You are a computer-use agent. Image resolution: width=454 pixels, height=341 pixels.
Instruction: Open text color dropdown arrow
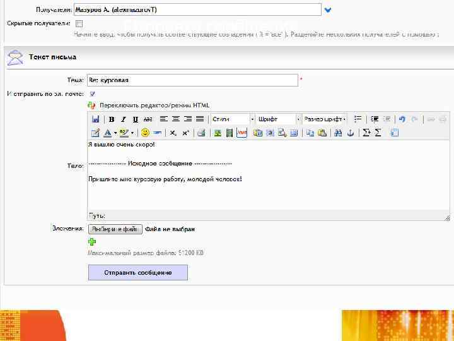click(115, 133)
